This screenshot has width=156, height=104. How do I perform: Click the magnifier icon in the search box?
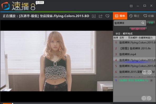[x=143, y=23]
